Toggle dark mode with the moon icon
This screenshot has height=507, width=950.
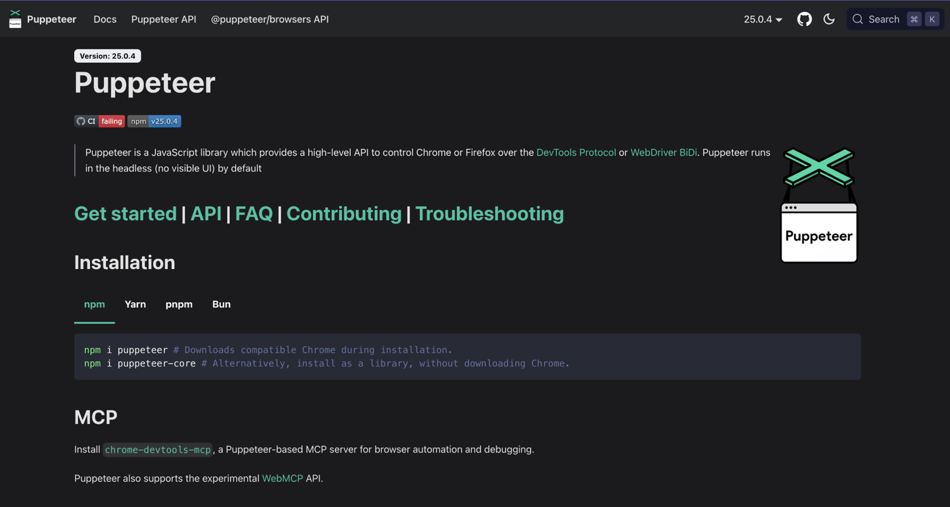coord(829,19)
